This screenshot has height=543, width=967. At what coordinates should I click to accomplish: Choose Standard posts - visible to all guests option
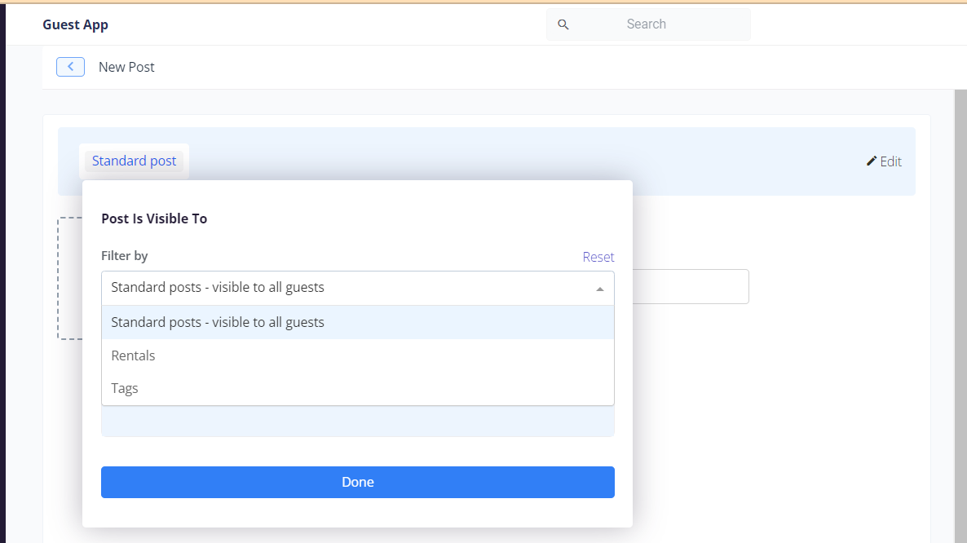[x=218, y=322]
